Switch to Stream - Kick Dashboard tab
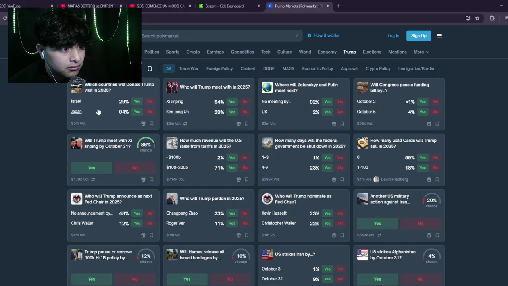 click(229, 6)
